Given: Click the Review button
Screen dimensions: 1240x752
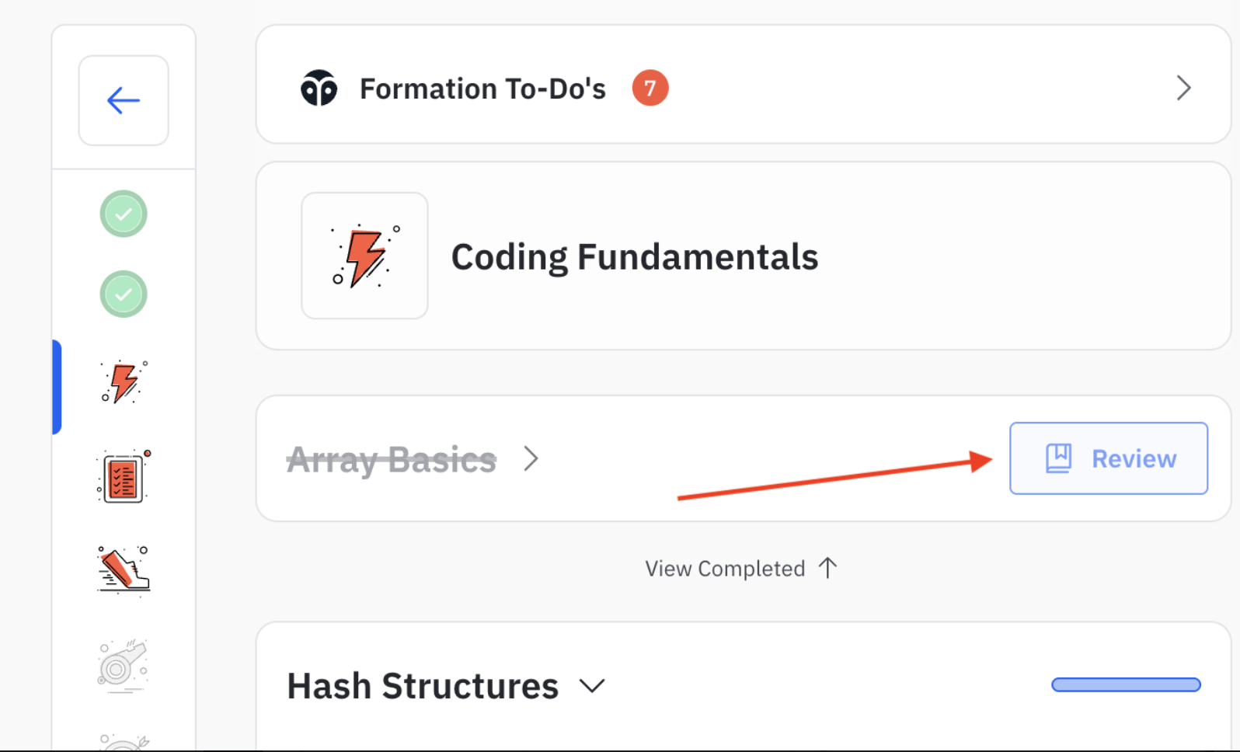Looking at the screenshot, I should coord(1108,458).
